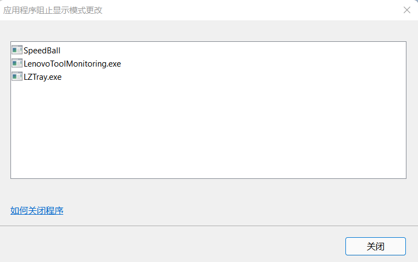
Task: Close the dialog with the title bar X
Action: [x=407, y=10]
